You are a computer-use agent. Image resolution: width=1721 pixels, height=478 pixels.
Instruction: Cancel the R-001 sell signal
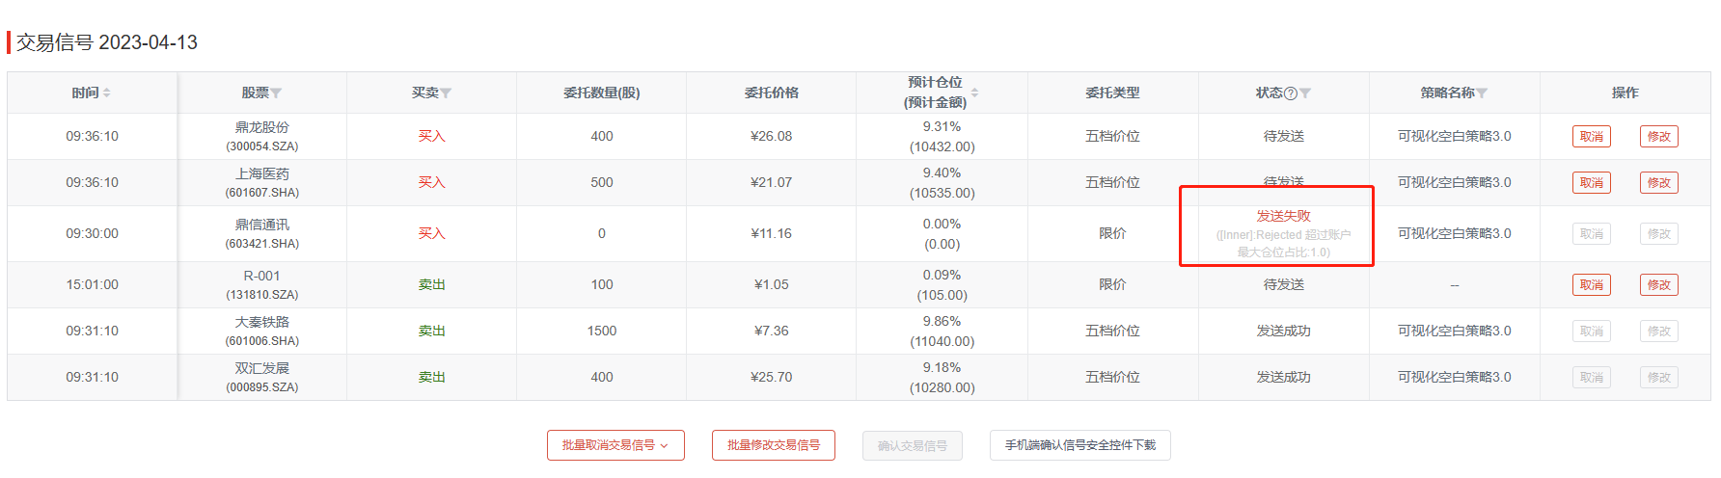click(1591, 285)
